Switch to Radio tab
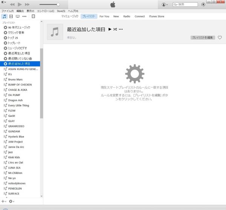The height and width of the screenshot is (210, 226). pyautogui.click(x=127, y=17)
